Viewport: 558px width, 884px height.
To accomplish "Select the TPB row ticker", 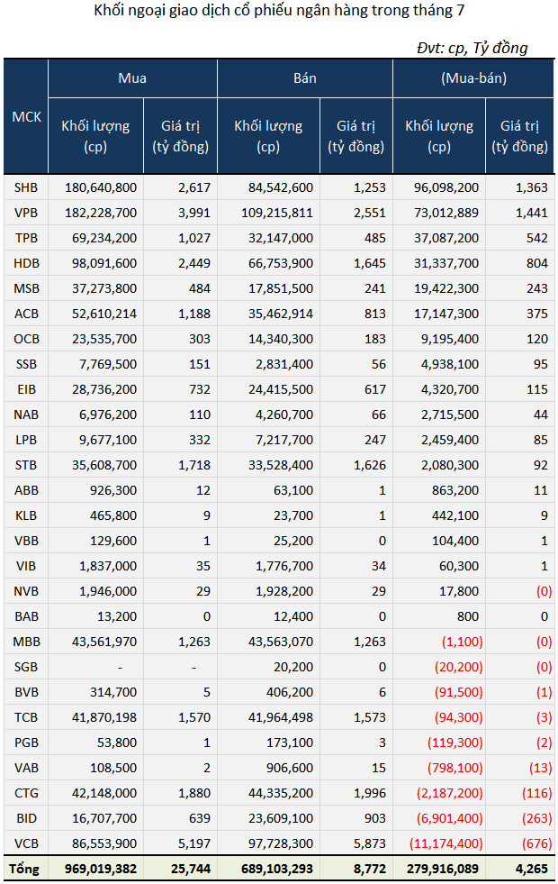I will [26, 238].
